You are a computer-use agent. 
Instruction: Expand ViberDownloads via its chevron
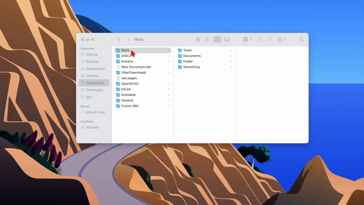tap(169, 72)
